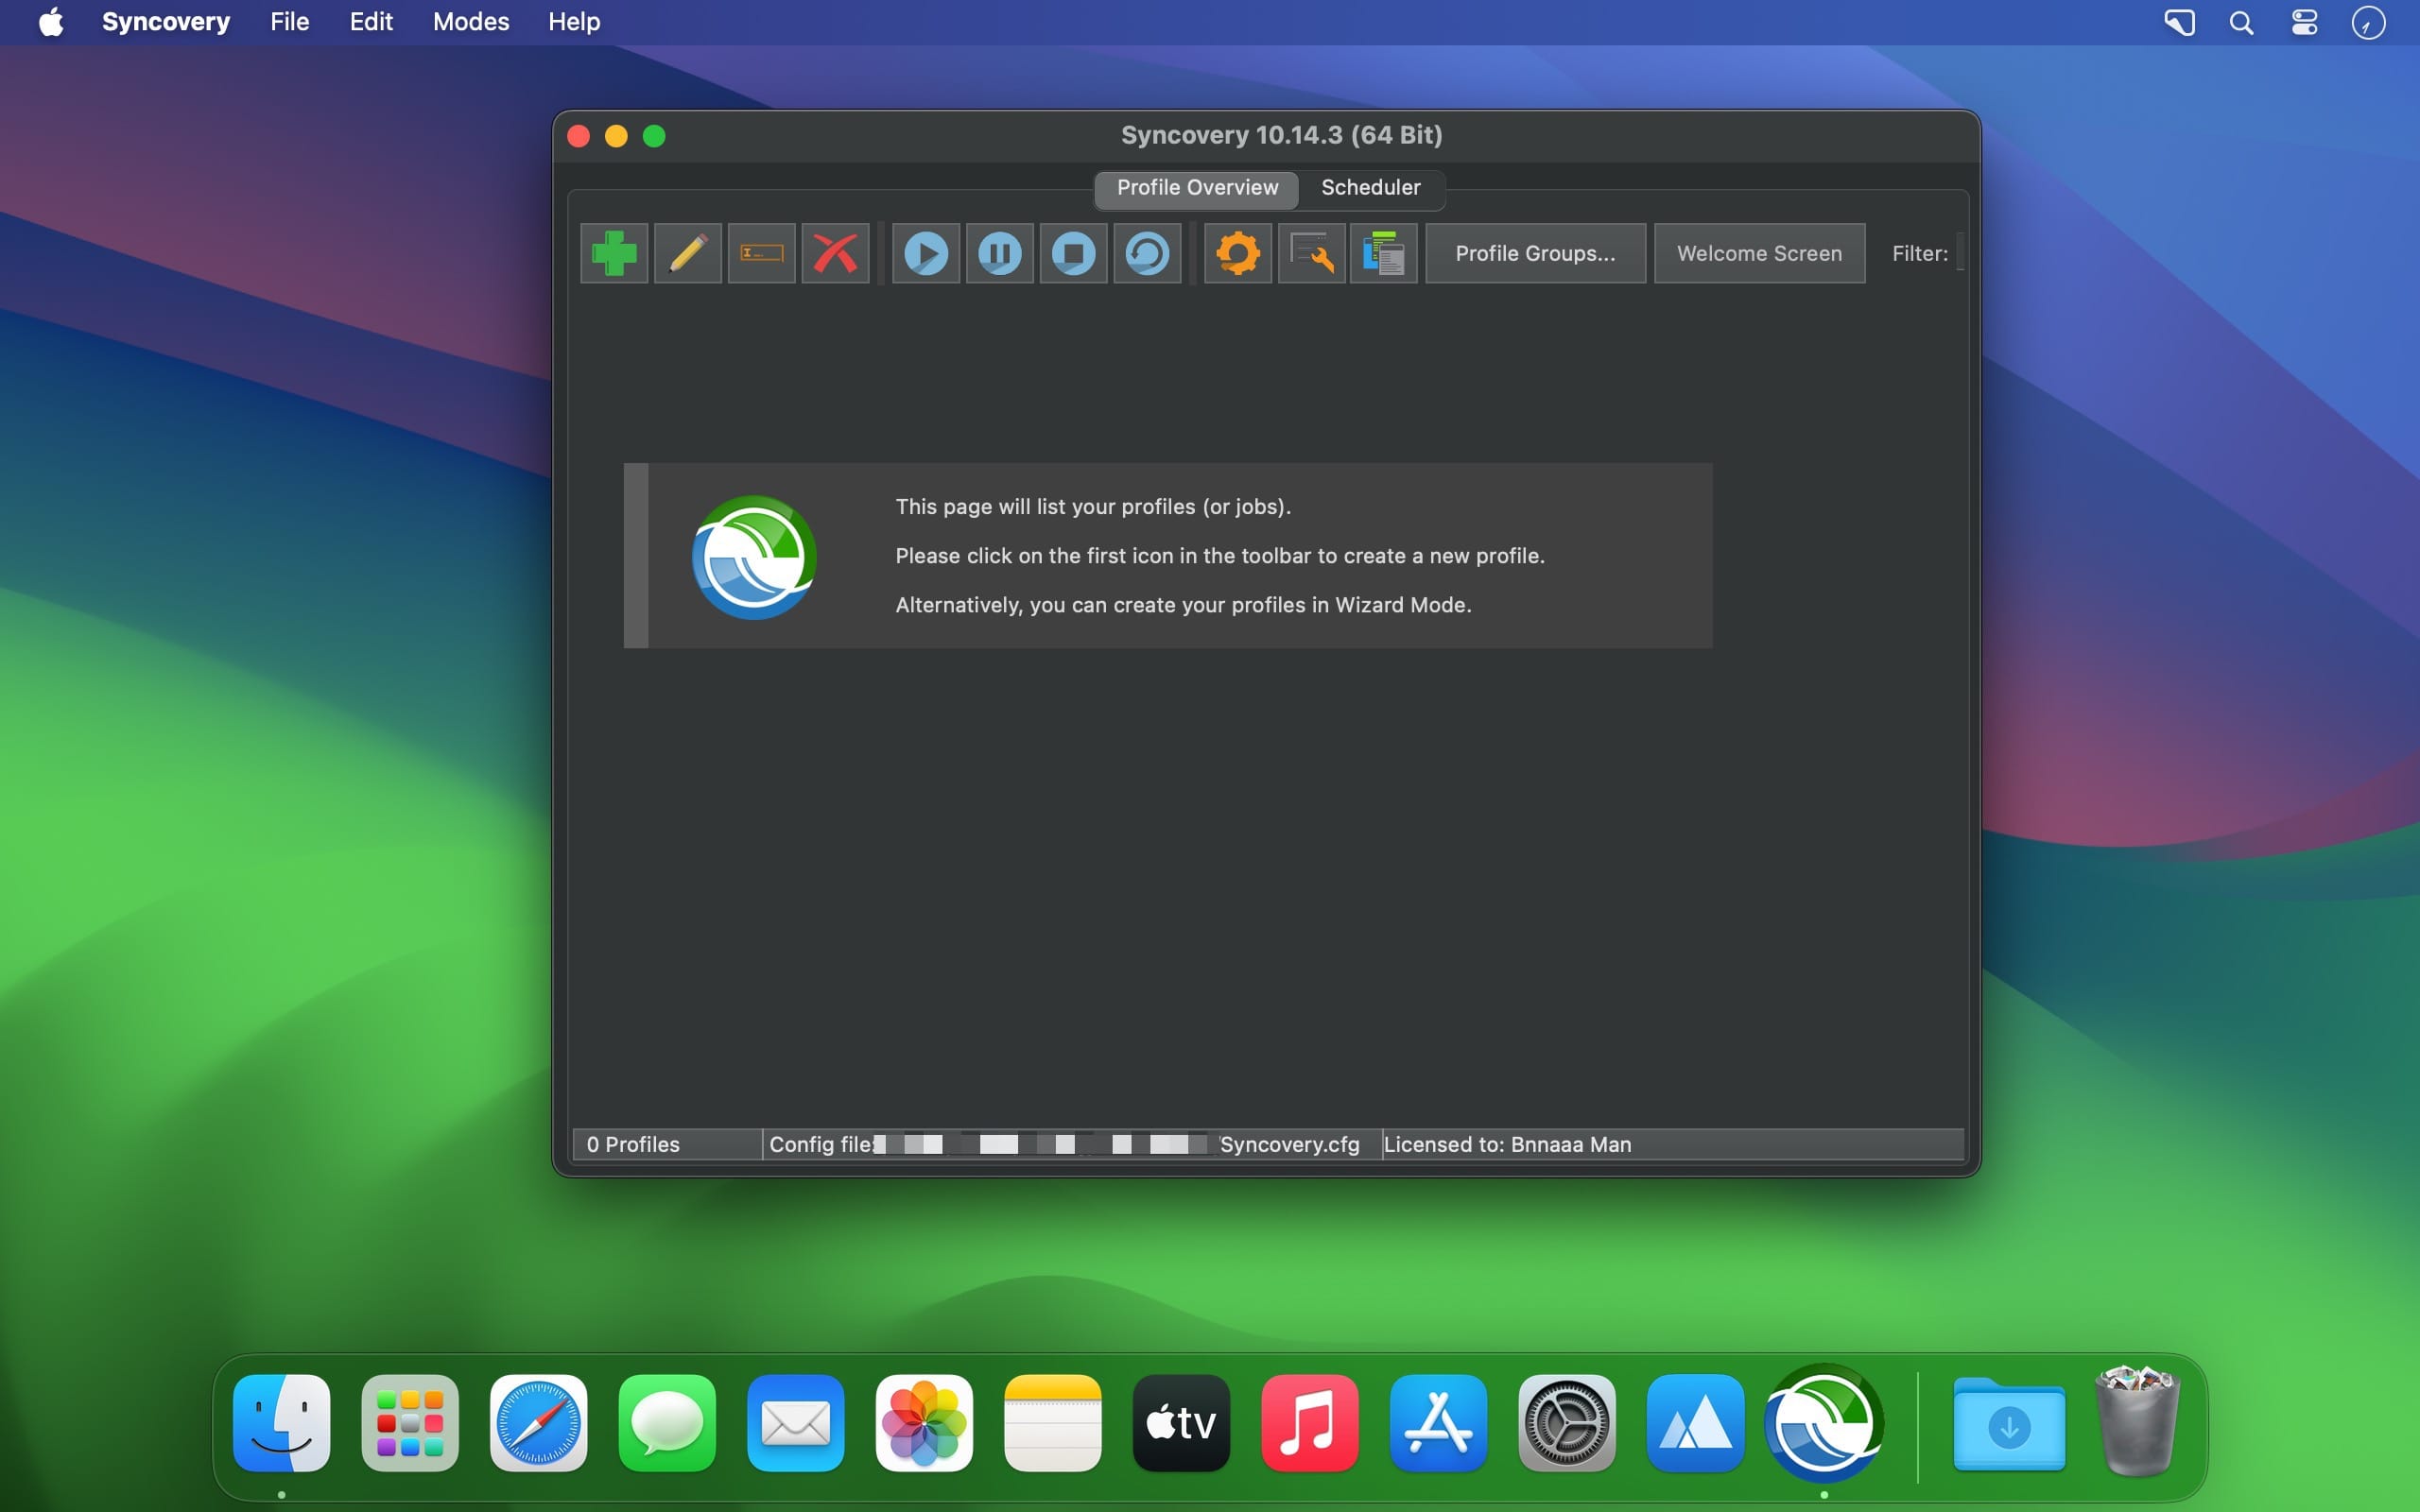
Task: Open the File menu in menu bar
Action: click(289, 22)
